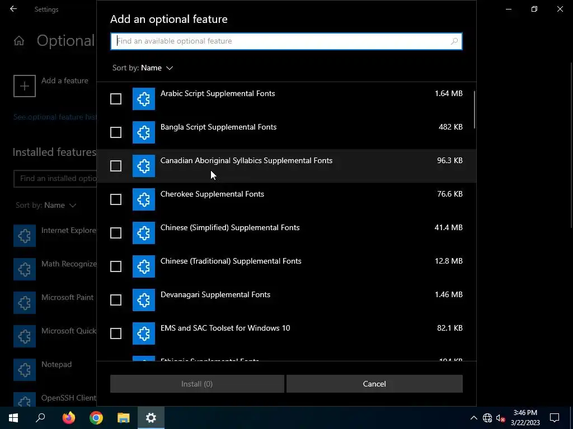Screen dimensions: 573x429
Task: Click the Settings page scrollbar thumb
Action: pos(571,146)
